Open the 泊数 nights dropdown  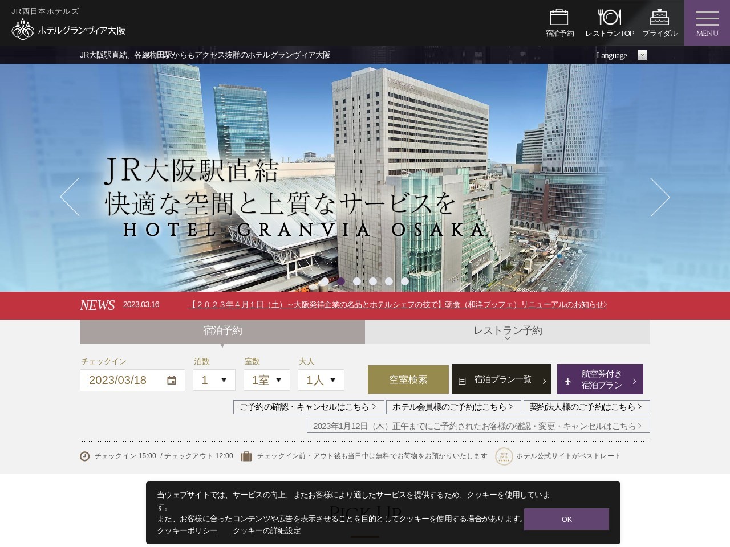point(214,380)
